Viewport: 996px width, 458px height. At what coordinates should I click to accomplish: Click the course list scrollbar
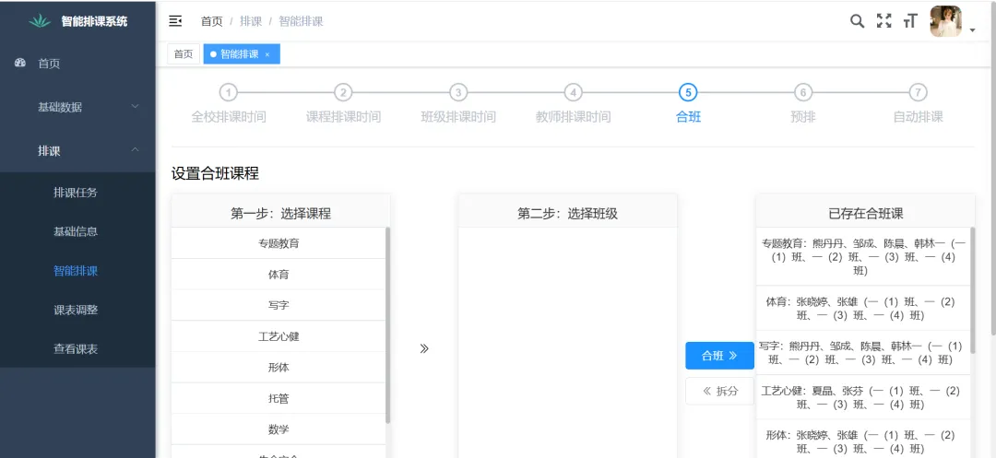coord(387,323)
